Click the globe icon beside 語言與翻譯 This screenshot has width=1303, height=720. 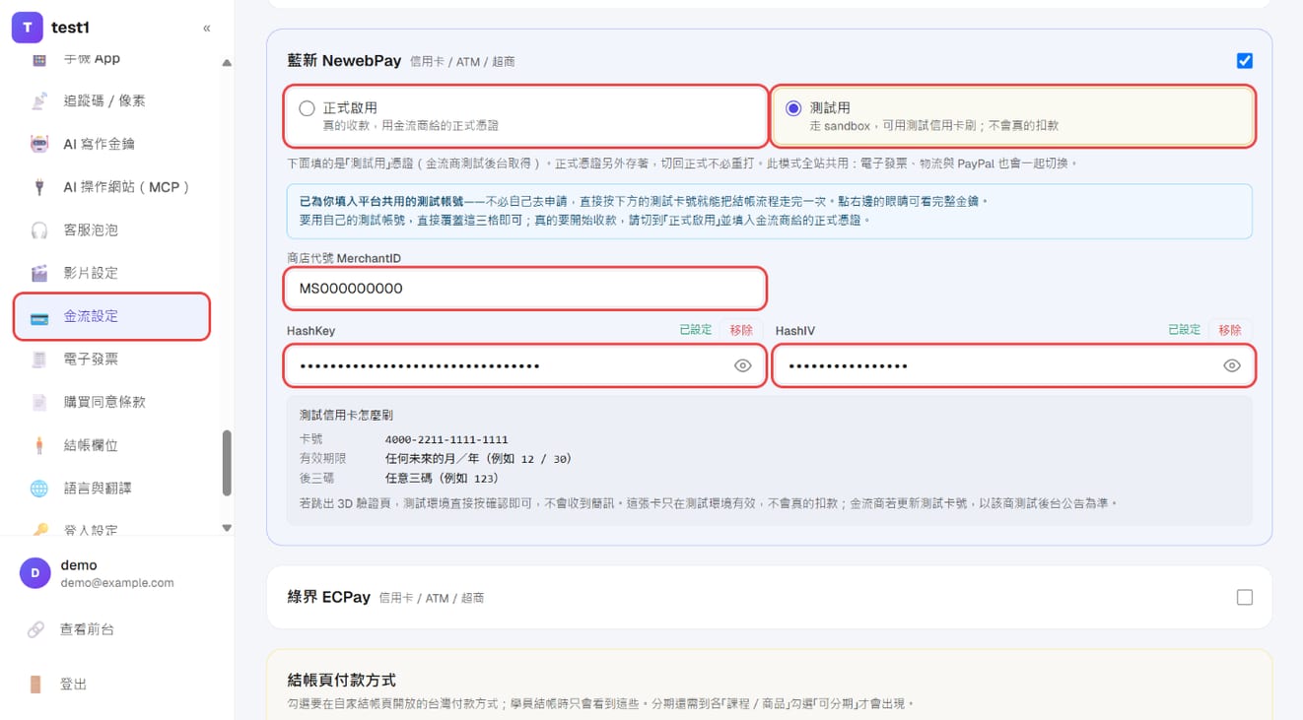pyautogui.click(x=39, y=488)
